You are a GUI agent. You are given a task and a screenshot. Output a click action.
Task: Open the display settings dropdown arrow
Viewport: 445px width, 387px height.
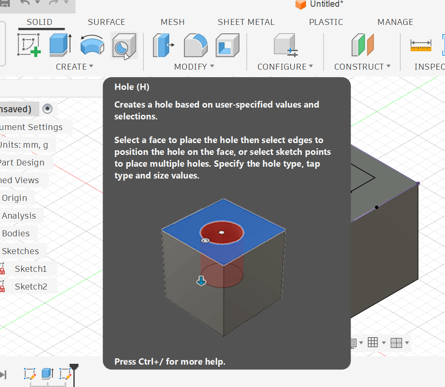point(361,343)
